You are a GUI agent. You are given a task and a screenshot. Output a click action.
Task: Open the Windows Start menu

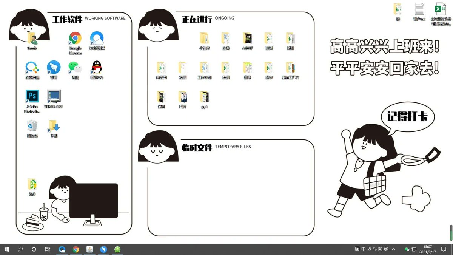click(7, 249)
